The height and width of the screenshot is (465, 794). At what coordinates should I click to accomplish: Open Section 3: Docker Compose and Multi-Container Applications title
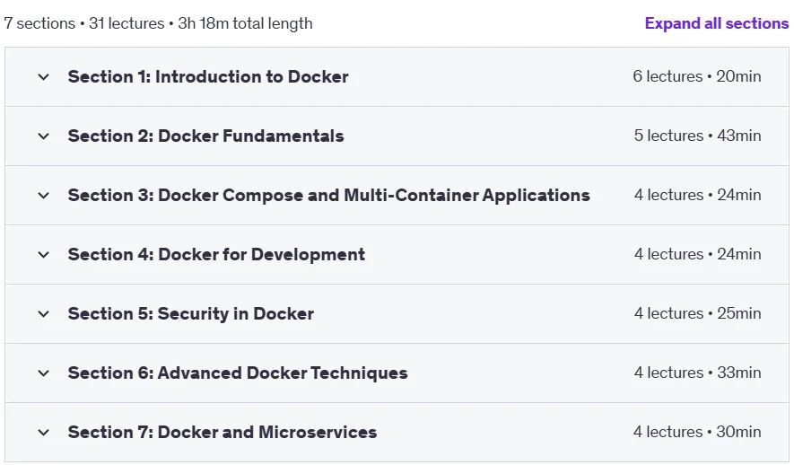pyautogui.click(x=329, y=195)
